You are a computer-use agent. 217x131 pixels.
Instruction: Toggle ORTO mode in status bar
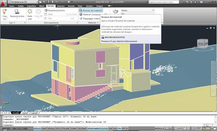click(59, 129)
